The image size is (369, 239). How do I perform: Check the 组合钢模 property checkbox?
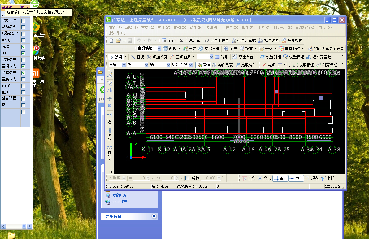click(x=23, y=99)
